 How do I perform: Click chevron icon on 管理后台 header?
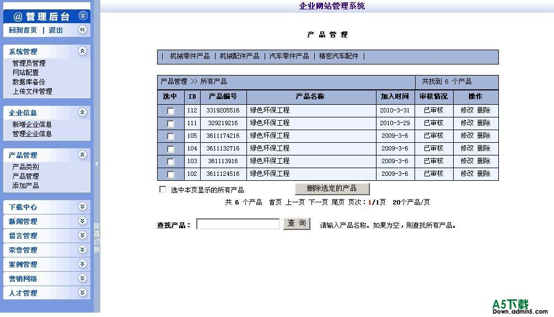(x=83, y=16)
